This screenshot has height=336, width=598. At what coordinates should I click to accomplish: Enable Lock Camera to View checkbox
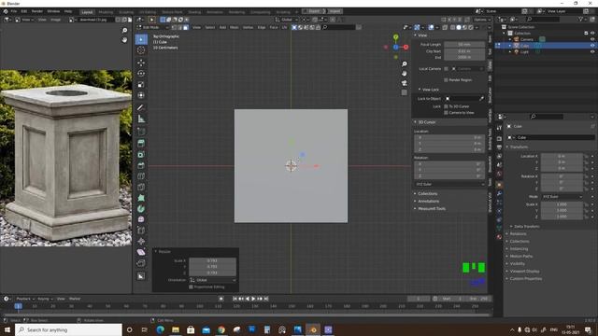[446, 113]
